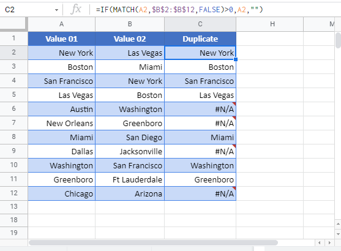Click the select-all corner box
Screen dimensions: 341x251
coord(13,24)
